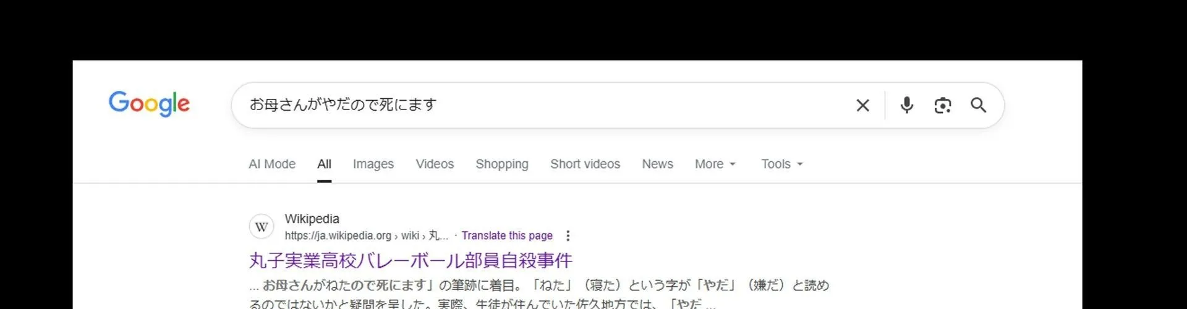Click the magnifying glass search icon
This screenshot has width=1187, height=309.
pos(978,105)
